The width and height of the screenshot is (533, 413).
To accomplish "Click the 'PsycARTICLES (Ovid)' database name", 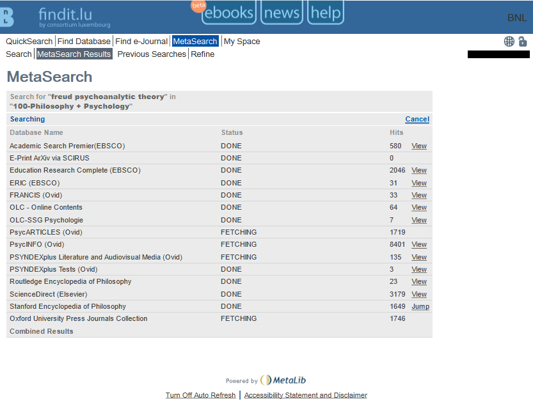I will 46,232.
